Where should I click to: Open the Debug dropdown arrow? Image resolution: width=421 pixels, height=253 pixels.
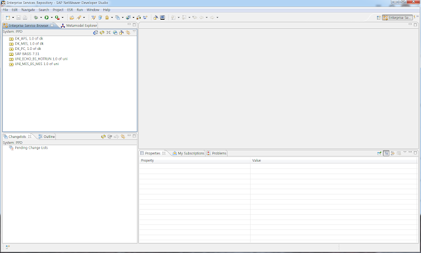pyautogui.click(x=41, y=18)
